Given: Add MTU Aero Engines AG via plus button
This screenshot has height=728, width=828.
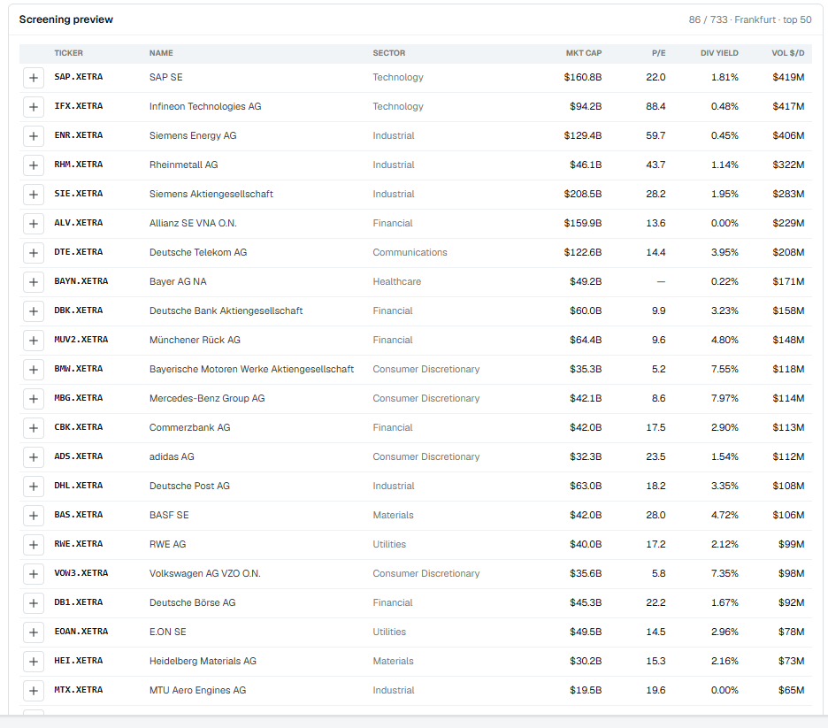Looking at the screenshot, I should pyautogui.click(x=34, y=691).
